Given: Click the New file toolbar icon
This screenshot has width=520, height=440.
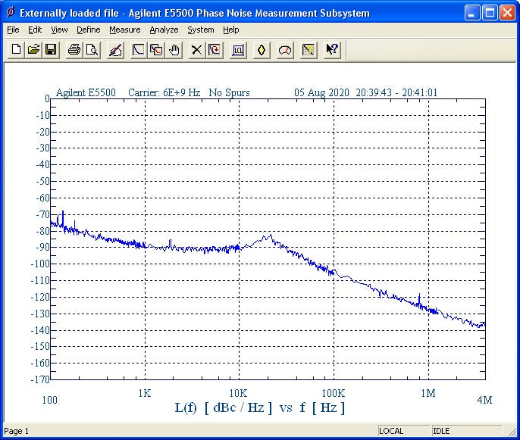Looking at the screenshot, I should [16, 50].
